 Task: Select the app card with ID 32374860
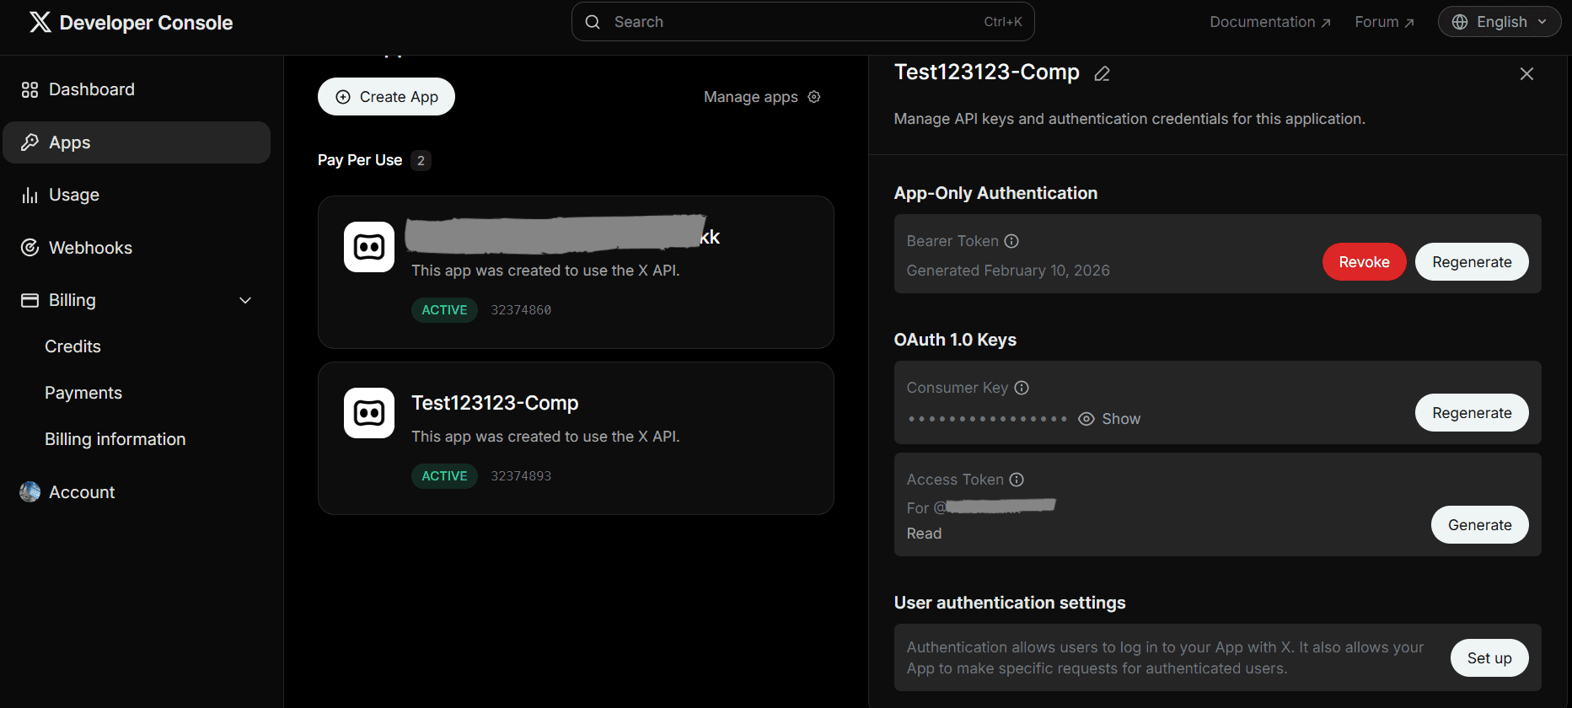[x=576, y=272]
